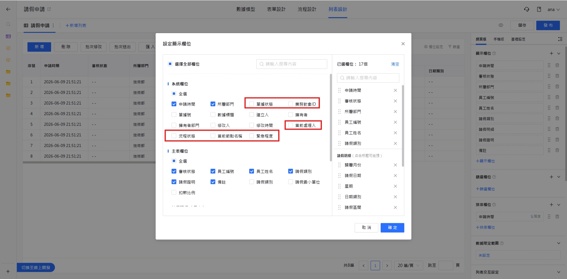567x279 pixels.
Task: Click 新增列表 link
Action: pos(76,25)
